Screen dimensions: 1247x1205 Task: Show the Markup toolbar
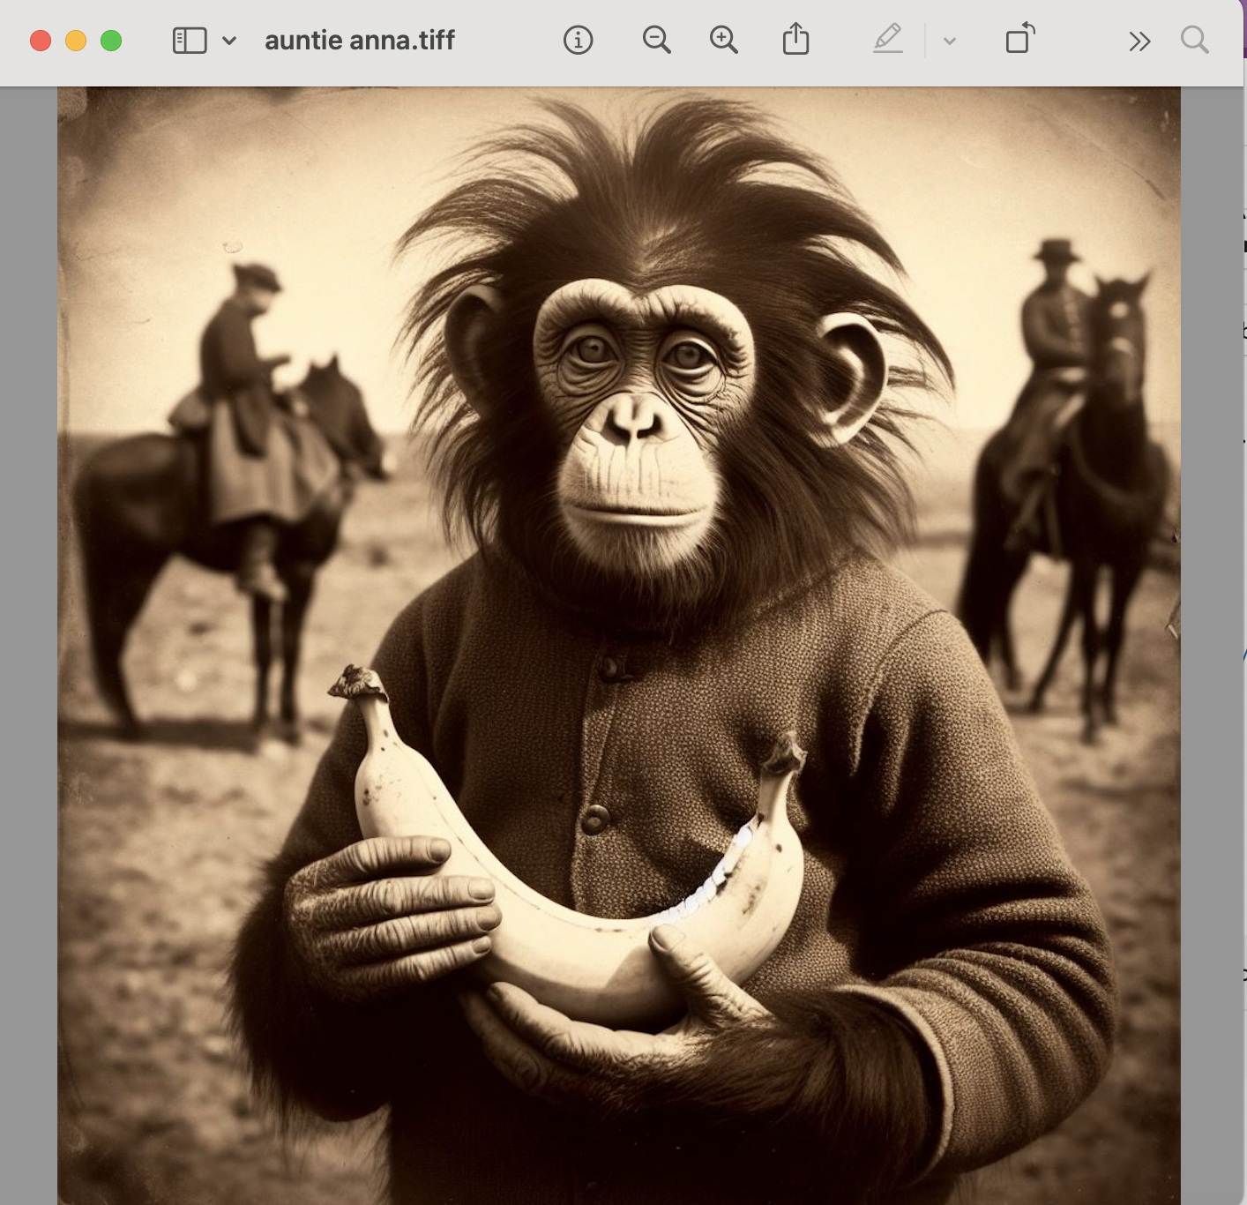(888, 40)
